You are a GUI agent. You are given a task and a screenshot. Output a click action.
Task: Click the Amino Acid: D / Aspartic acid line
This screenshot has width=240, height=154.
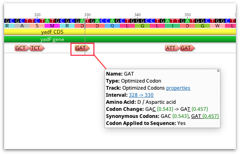coord(141,102)
